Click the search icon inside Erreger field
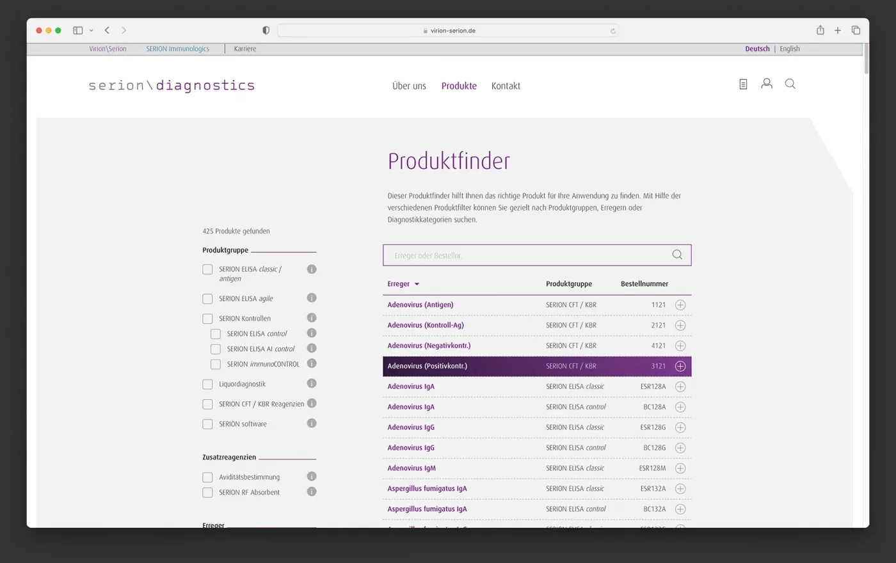This screenshot has width=896, height=563. click(x=677, y=255)
